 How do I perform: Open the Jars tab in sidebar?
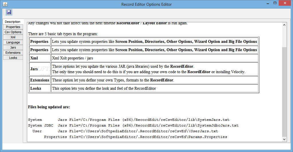point(13,47)
